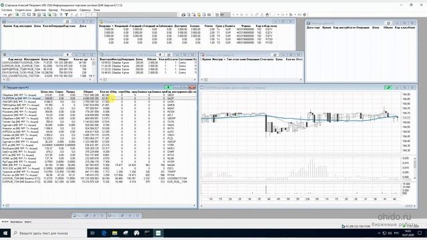Select the EURRUB_TOM row in Текущие торги

(x=99, y=181)
